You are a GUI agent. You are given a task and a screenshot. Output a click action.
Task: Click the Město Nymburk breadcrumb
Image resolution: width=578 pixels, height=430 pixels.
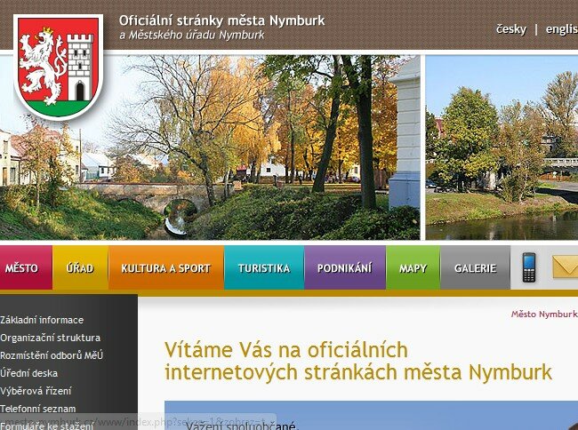(543, 314)
